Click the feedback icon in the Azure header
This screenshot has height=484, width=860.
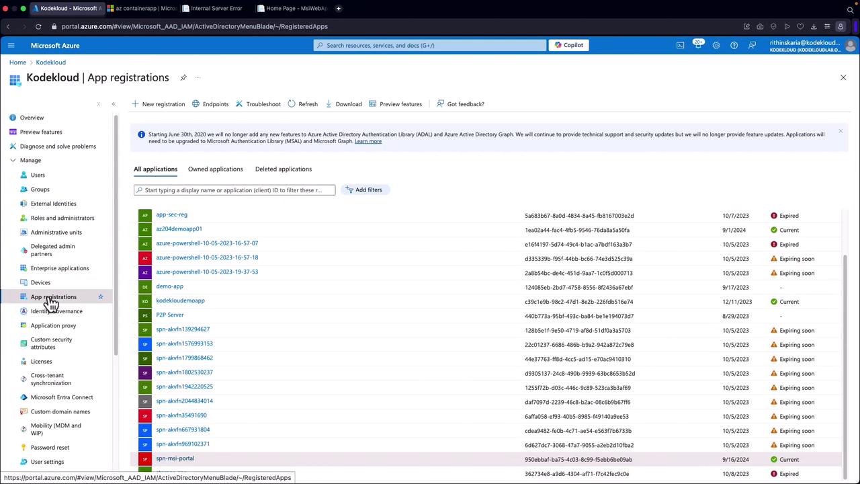(x=752, y=45)
